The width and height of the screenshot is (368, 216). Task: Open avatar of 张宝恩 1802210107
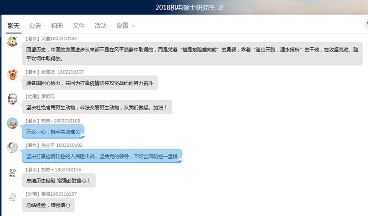(x=12, y=74)
